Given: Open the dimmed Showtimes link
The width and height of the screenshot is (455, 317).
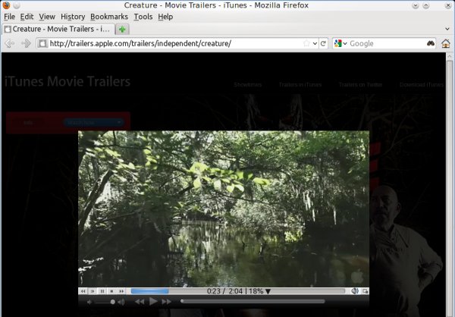Looking at the screenshot, I should click(248, 84).
